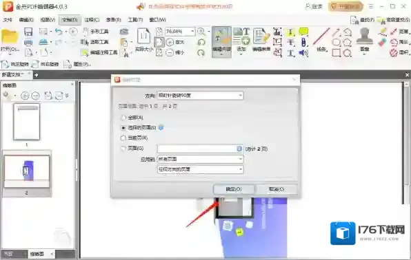Open the Document (D) menu
The width and height of the screenshot is (411, 260).
pos(70,20)
